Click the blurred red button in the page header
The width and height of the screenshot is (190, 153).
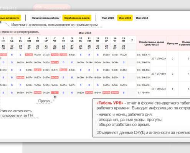pos(52,8)
